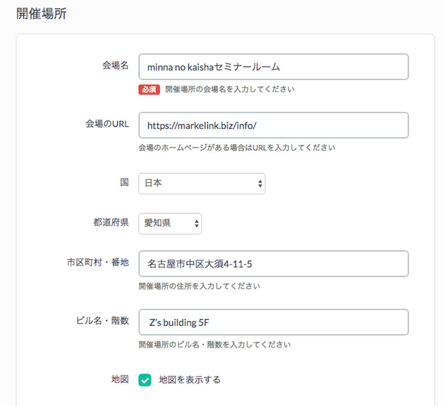This screenshot has height=406, width=442.
Task: Click the 開催場所の住所を入力してください help text
Action: [x=199, y=286]
